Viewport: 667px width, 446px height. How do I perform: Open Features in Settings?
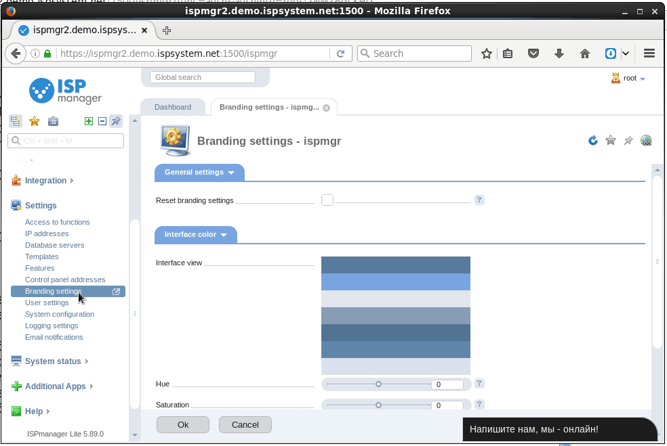point(39,268)
